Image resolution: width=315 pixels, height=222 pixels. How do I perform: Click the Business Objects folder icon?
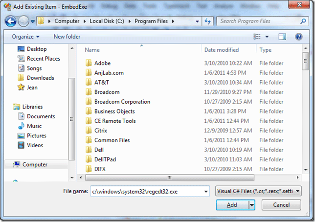(89, 111)
